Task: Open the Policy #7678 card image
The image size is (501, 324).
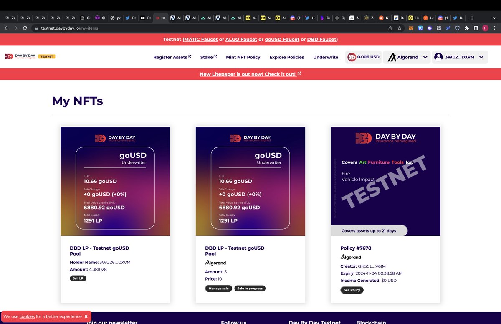Action: (386, 181)
